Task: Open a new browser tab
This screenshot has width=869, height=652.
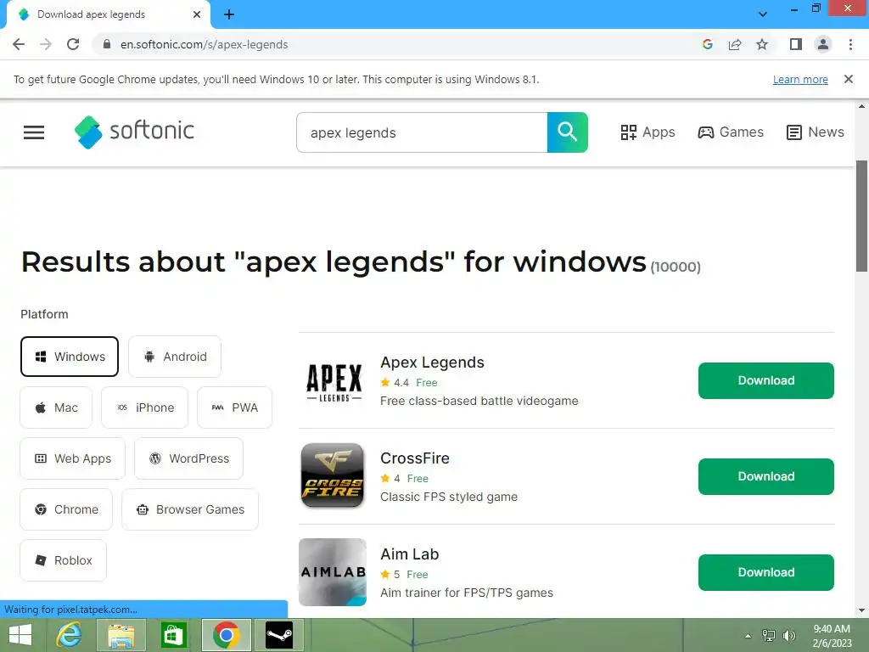Action: [x=229, y=15]
